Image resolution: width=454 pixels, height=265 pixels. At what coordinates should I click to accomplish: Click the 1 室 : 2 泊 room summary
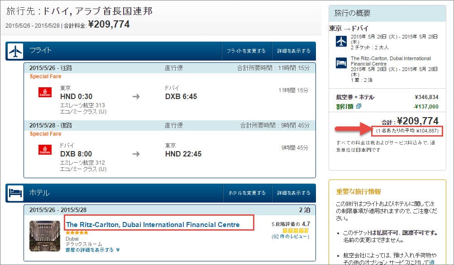(x=362, y=80)
